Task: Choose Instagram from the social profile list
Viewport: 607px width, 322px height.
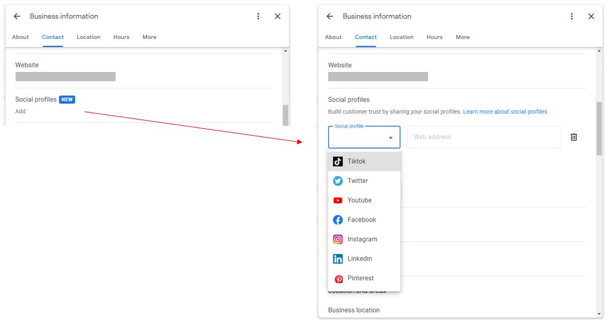Action: tap(364, 239)
